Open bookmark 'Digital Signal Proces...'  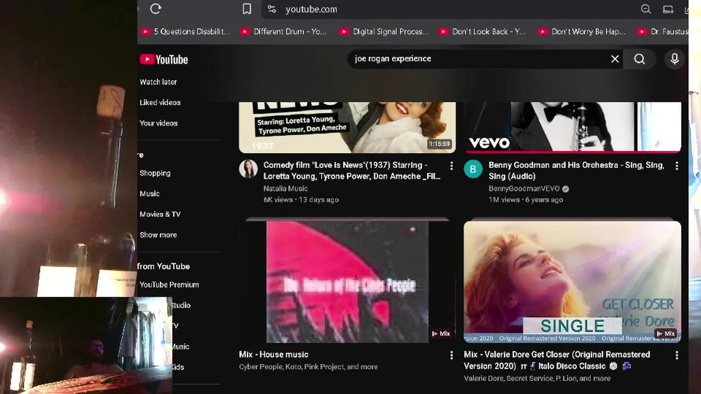383,32
